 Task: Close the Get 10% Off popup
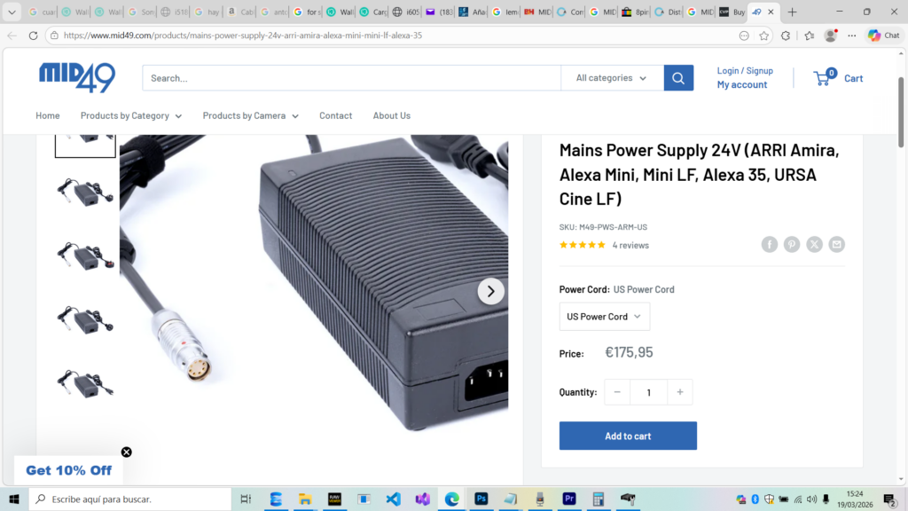point(127,452)
